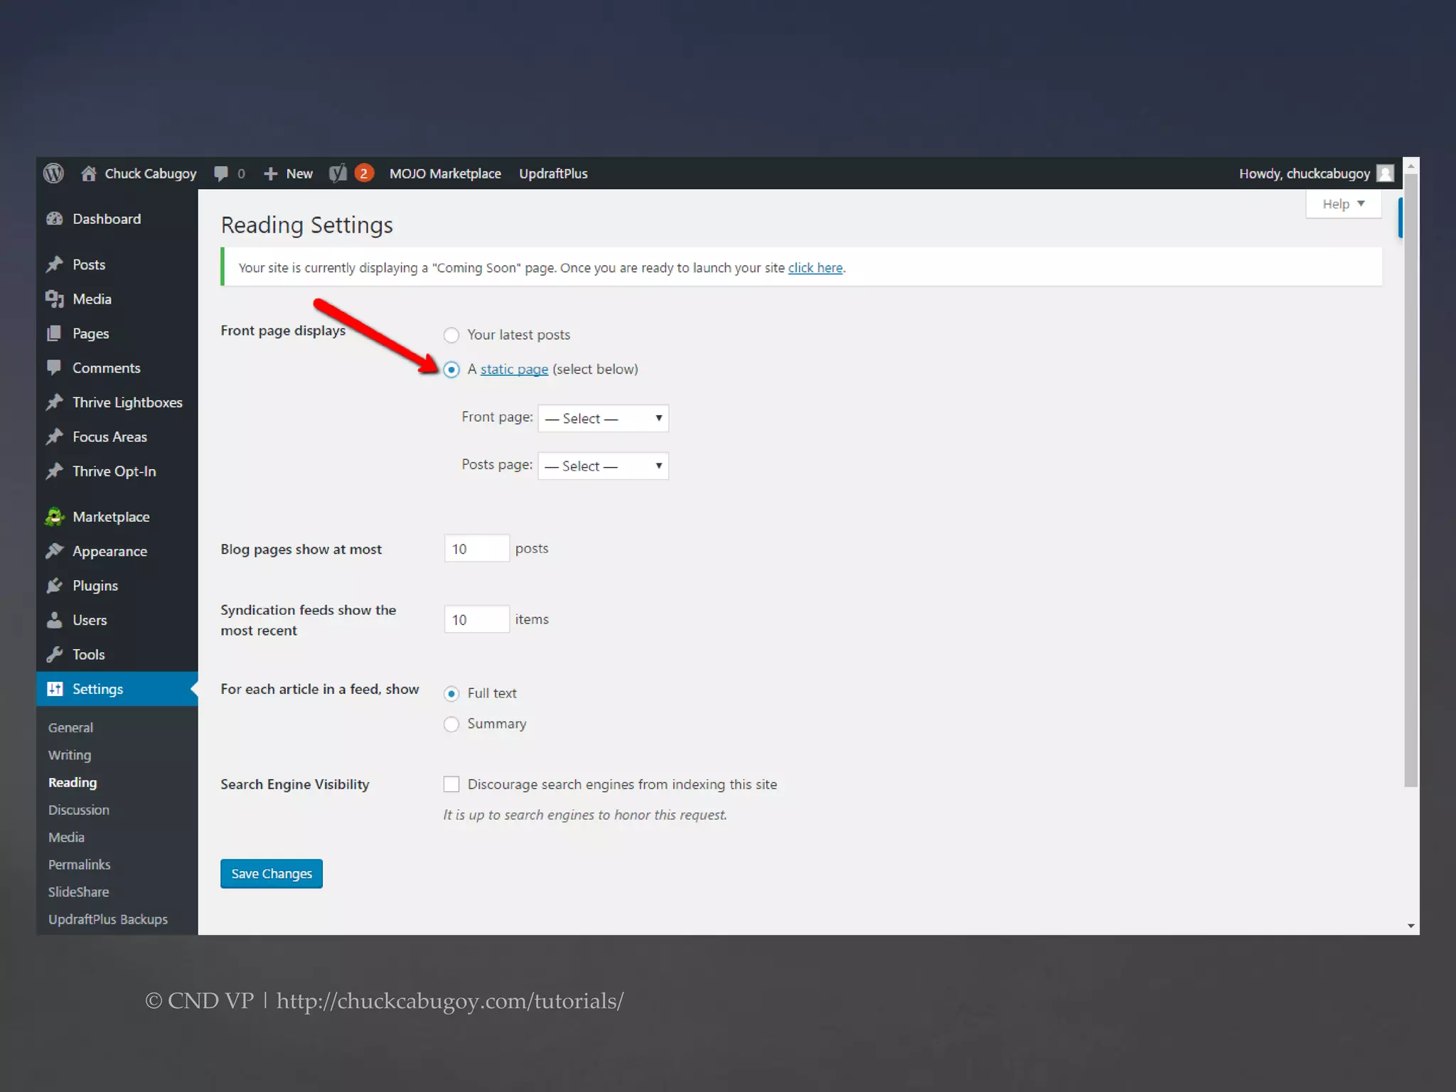1456x1092 pixels.
Task: Go to Discussion settings submenu
Action: [x=79, y=810]
